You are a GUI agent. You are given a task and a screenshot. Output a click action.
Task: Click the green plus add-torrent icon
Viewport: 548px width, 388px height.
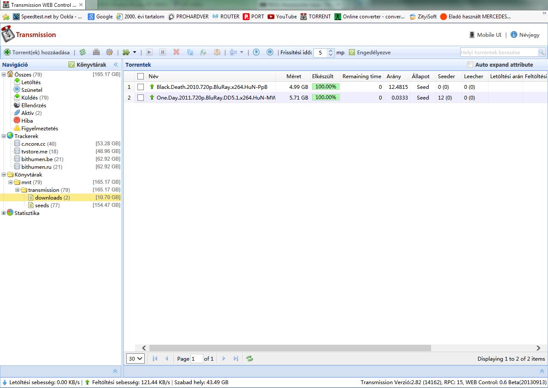click(7, 52)
